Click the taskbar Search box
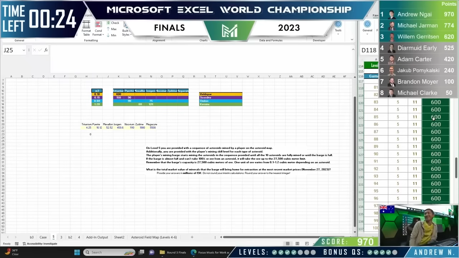Screen dimensions: 459x258 point(110,252)
